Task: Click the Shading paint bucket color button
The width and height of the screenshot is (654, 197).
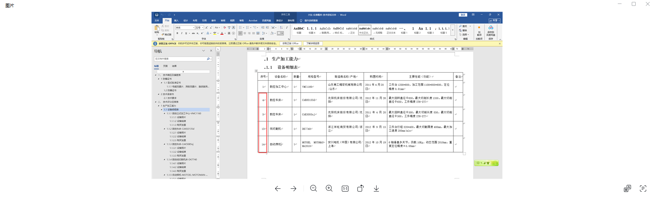Action: tap(272, 33)
